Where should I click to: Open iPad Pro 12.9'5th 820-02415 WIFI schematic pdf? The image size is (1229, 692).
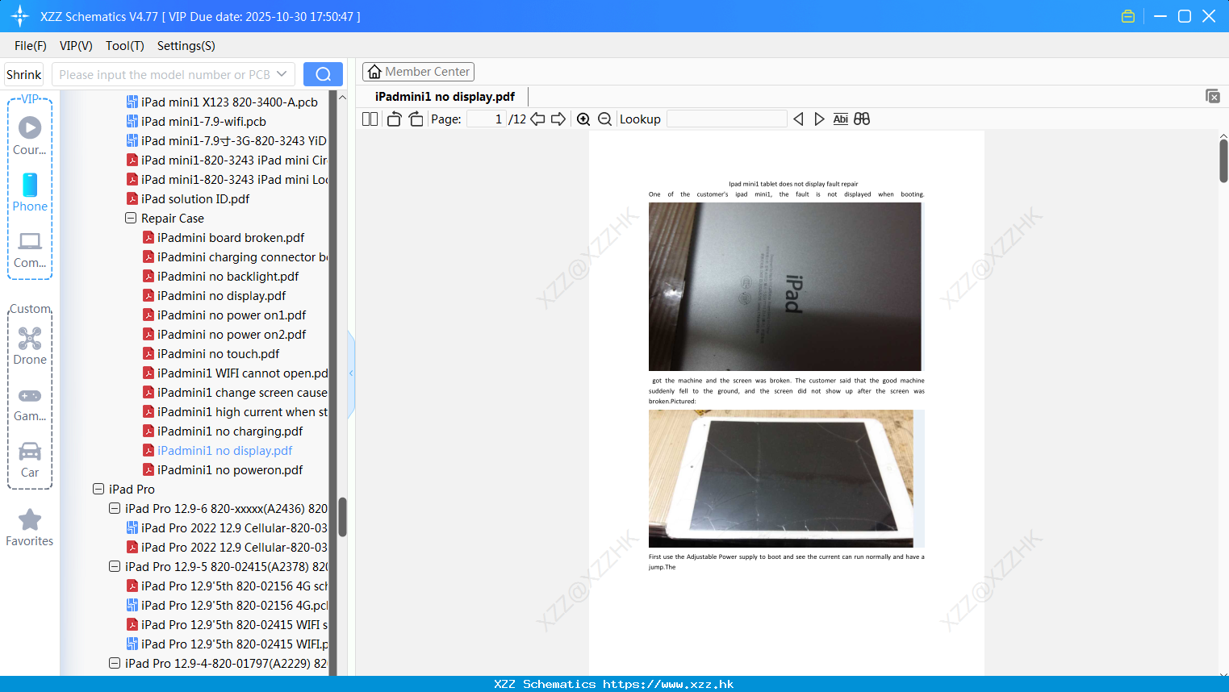click(227, 624)
